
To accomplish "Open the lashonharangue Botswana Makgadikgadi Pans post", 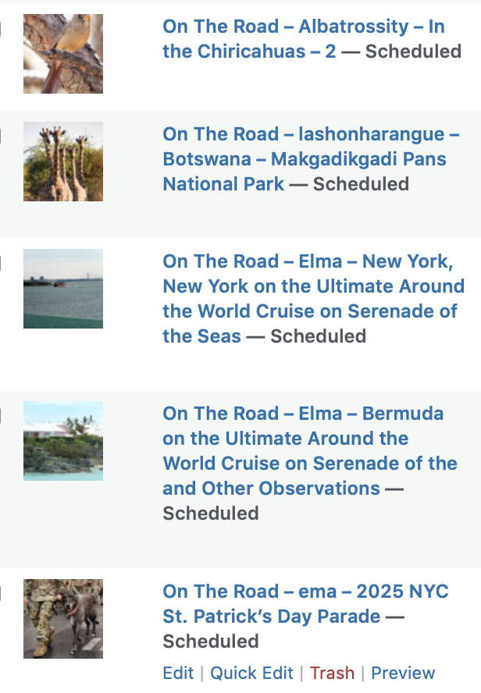I will [312, 159].
